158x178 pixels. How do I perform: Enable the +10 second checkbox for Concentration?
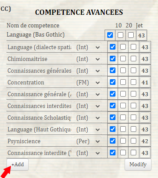pyautogui.click(x=123, y=82)
